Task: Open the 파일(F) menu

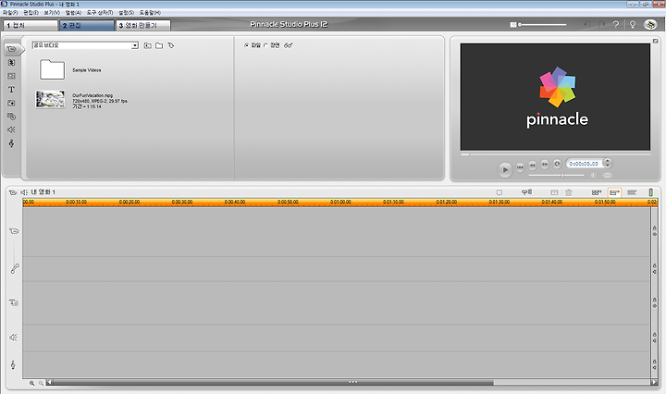Action: coord(10,13)
